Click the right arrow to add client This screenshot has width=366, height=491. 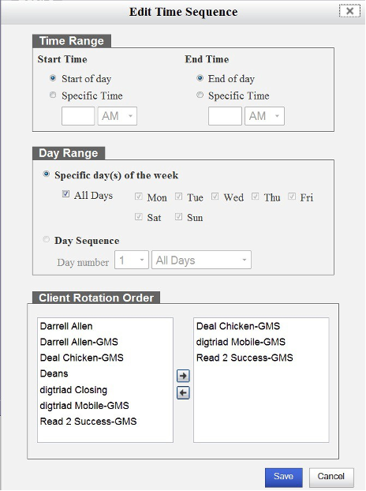[x=183, y=376]
